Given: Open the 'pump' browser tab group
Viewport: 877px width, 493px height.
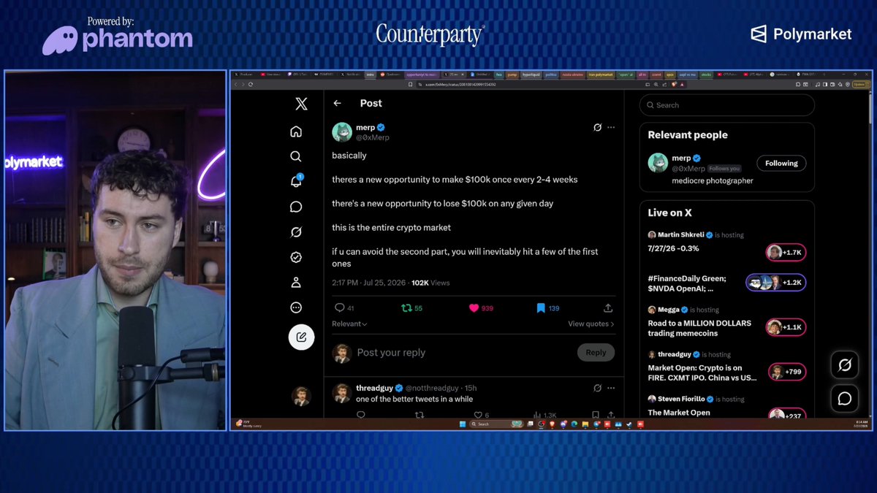Looking at the screenshot, I should pyautogui.click(x=512, y=74).
